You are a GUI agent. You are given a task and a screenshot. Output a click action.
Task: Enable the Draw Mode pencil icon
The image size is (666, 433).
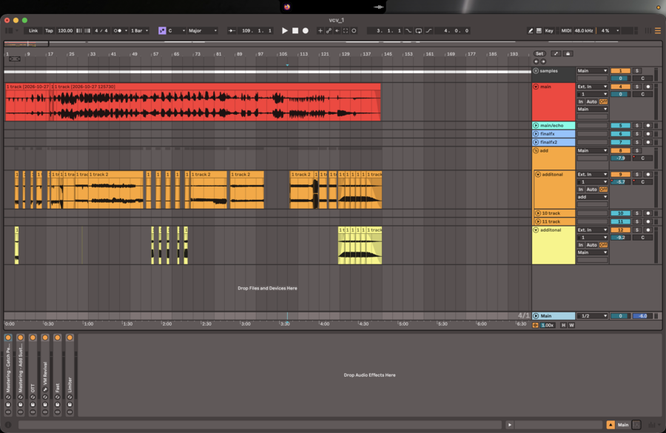tap(530, 30)
